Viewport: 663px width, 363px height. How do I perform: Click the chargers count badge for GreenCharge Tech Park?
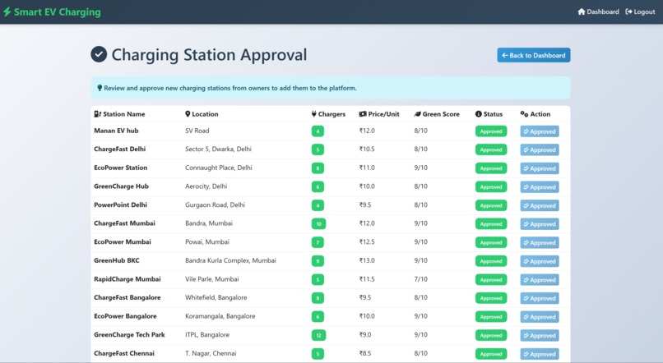[x=318, y=336]
